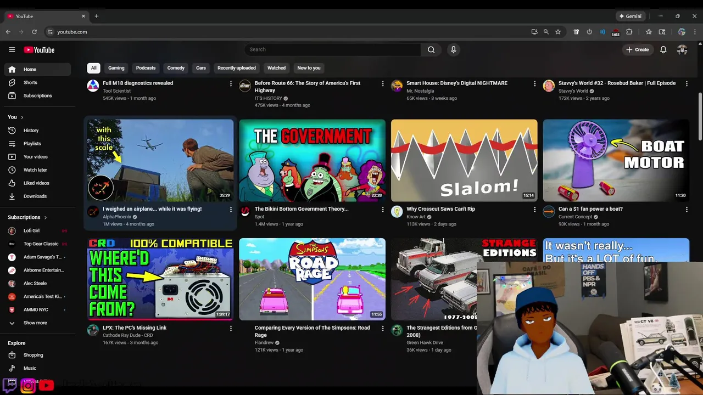
Task: Reload the page with browser refresh button
Action: [x=34, y=32]
